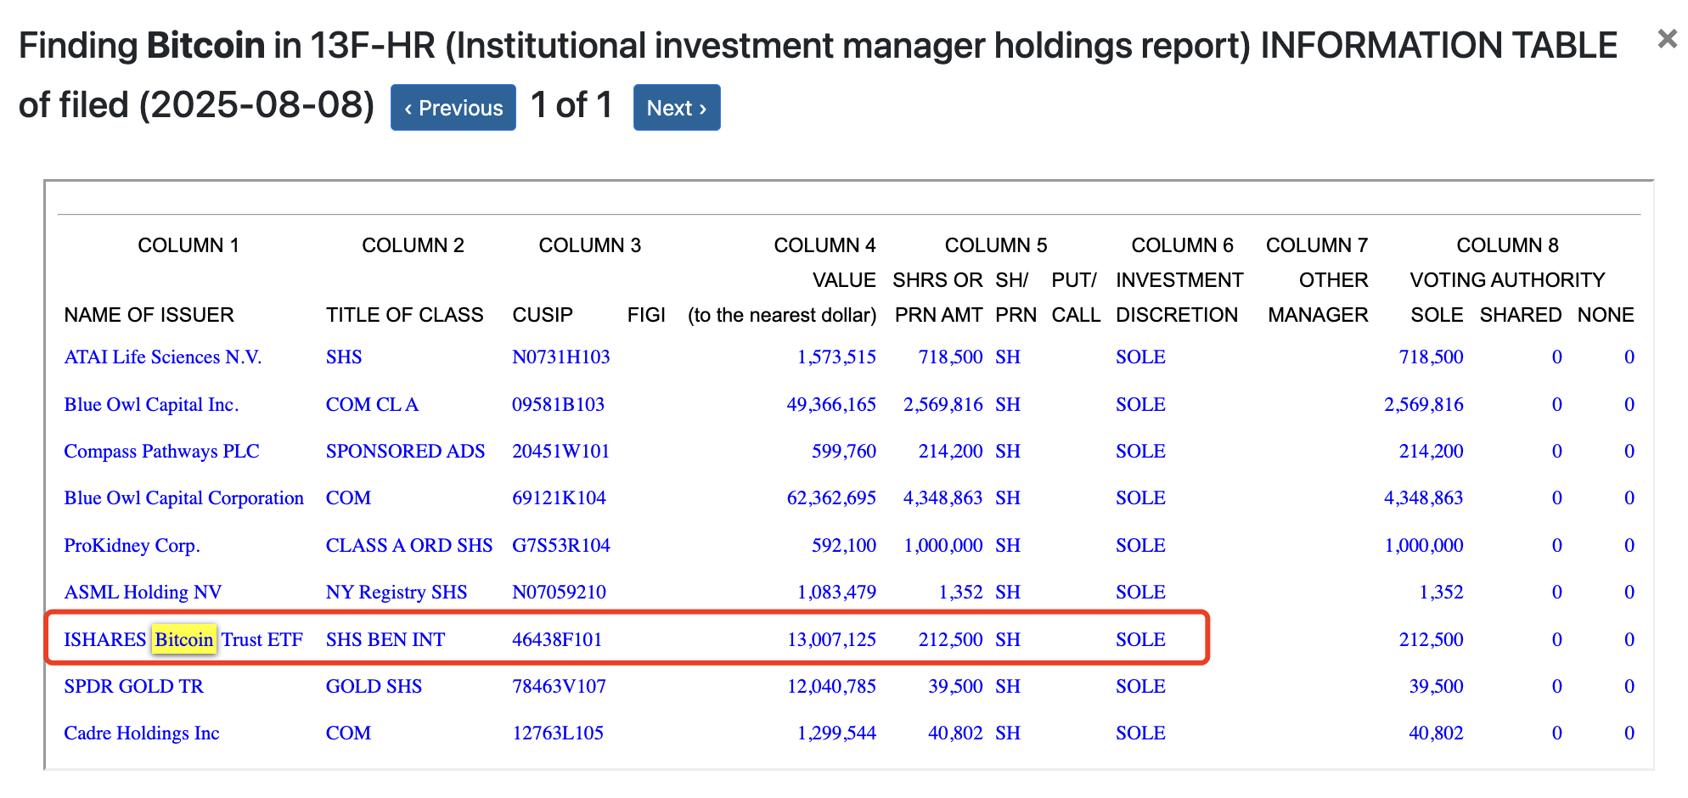This screenshot has height=798, width=1688.
Task: Click the VOTING AUTHORITY header
Action: tap(1507, 280)
